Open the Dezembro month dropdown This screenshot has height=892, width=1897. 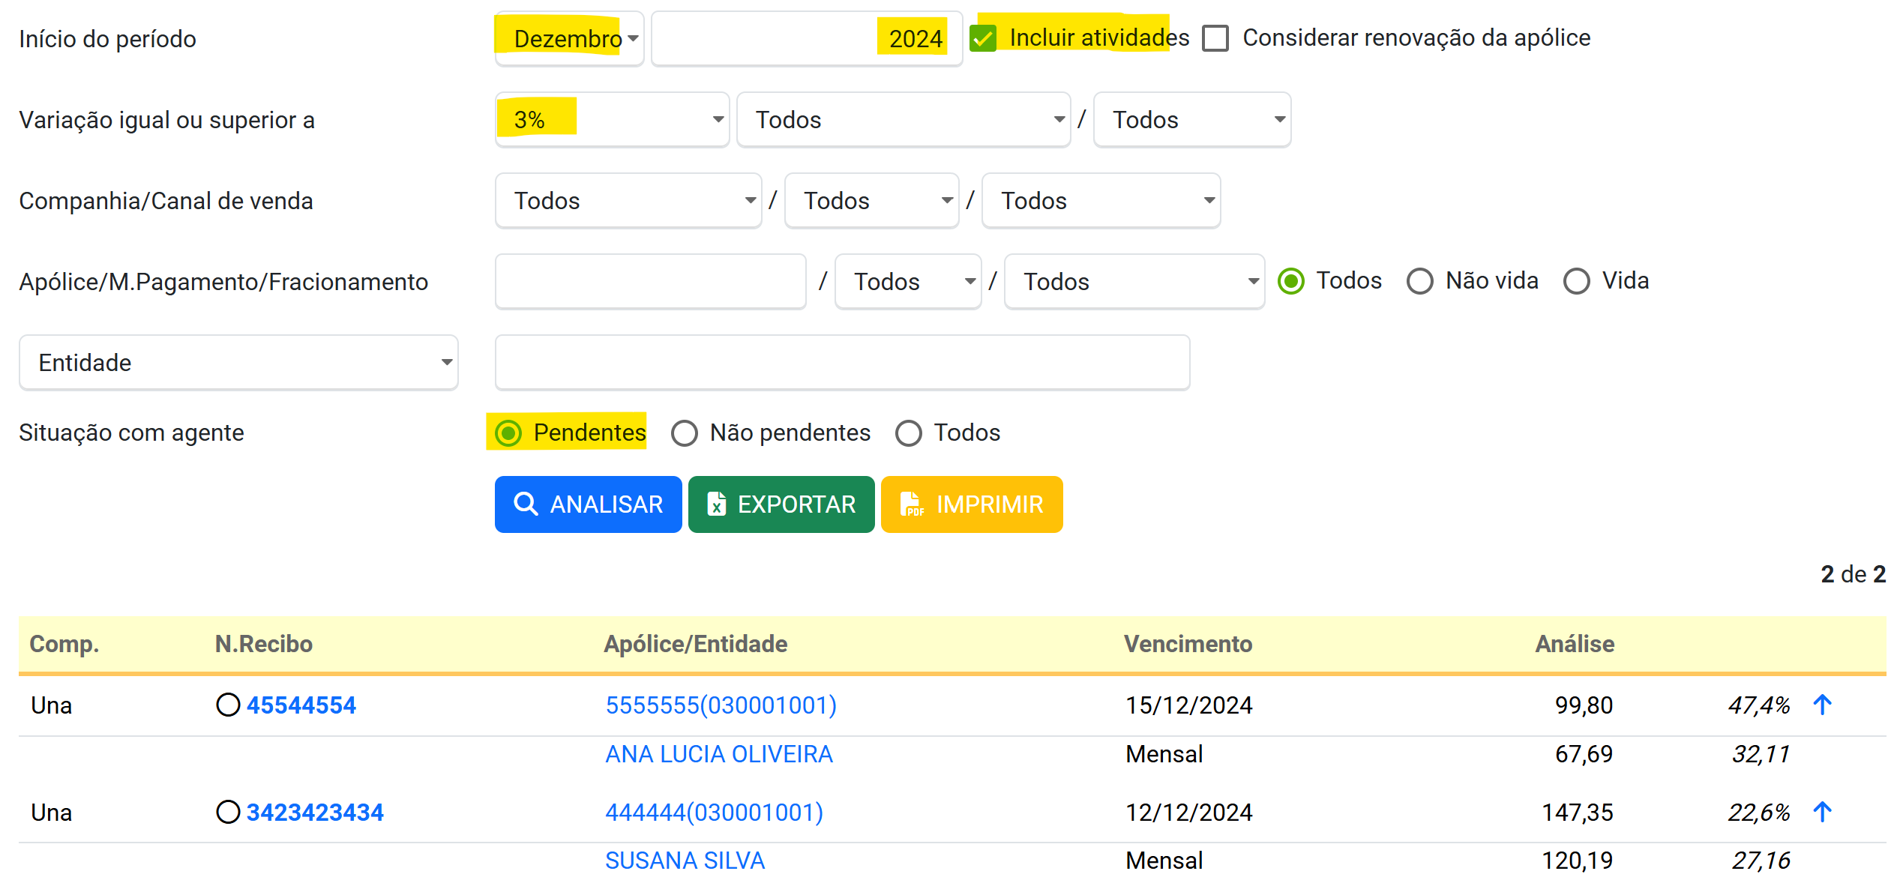pos(570,39)
